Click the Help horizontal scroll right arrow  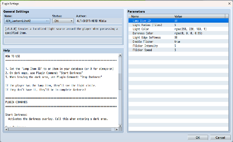click(117, 129)
